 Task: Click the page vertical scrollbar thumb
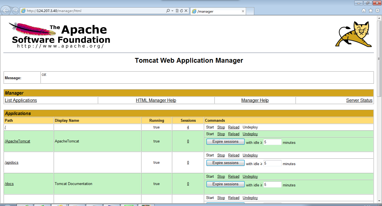click(x=379, y=59)
